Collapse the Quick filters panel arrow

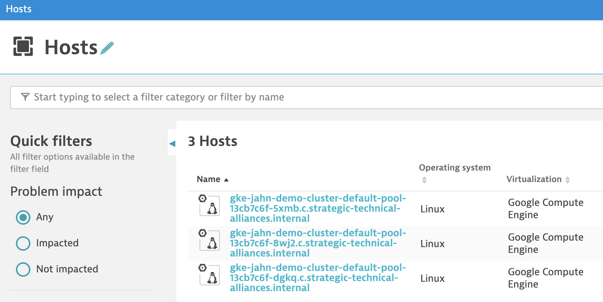(x=172, y=143)
